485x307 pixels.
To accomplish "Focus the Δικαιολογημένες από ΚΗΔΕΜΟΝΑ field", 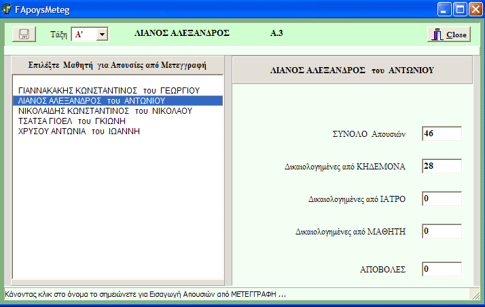I will click(x=441, y=166).
